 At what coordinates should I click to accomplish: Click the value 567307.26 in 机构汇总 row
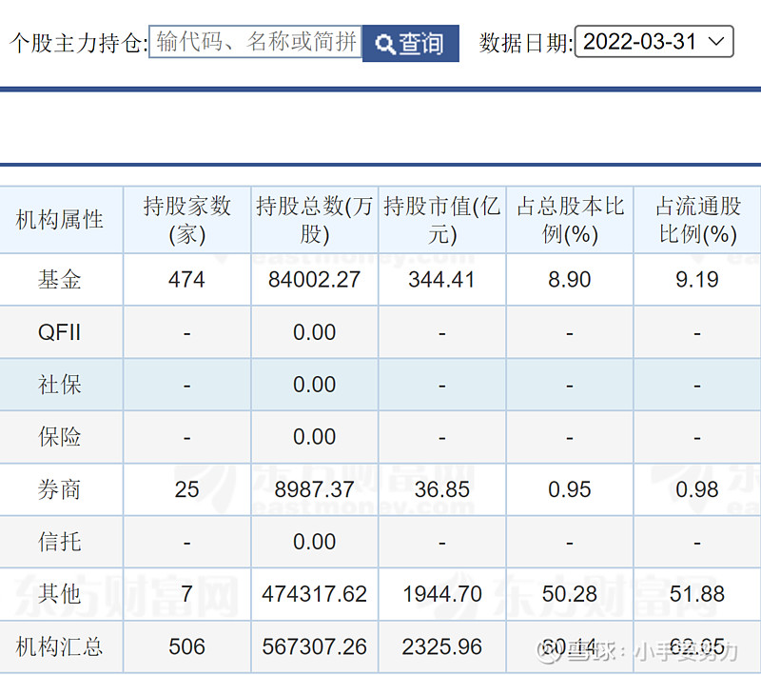315,646
